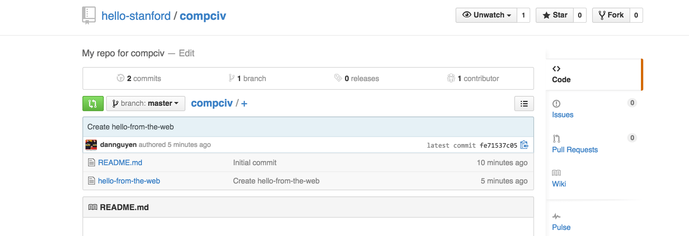
Task: Open the Issues tab
Action: [563, 115]
